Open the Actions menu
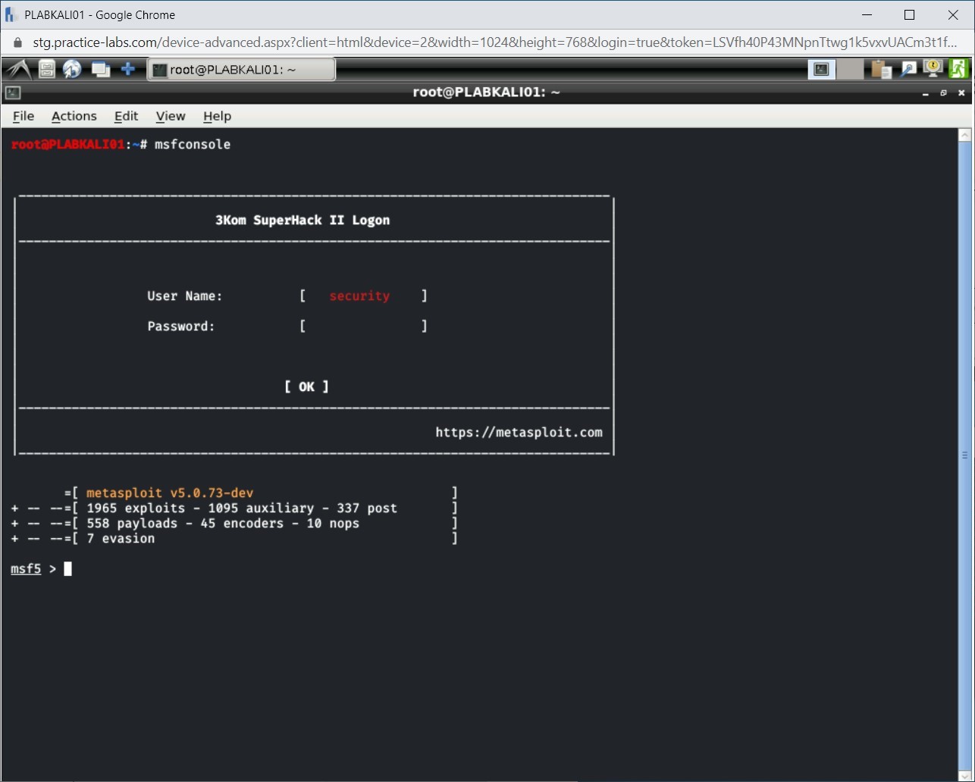Viewport: 975px width, 782px height. (x=74, y=116)
